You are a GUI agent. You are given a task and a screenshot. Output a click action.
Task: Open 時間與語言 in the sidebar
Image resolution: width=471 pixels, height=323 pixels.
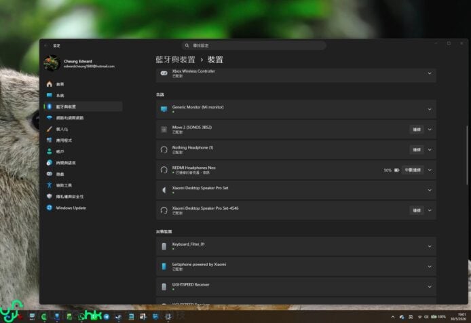[83, 163]
